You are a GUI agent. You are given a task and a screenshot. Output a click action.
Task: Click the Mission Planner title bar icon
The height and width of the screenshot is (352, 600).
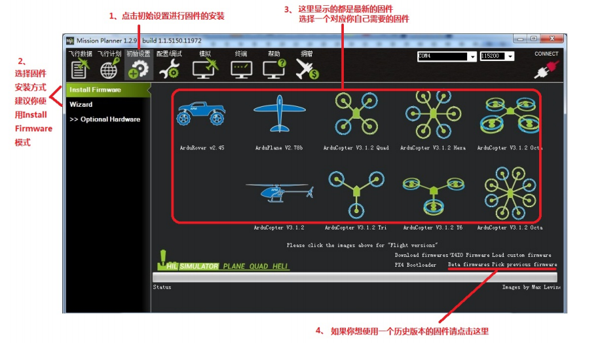69,41
